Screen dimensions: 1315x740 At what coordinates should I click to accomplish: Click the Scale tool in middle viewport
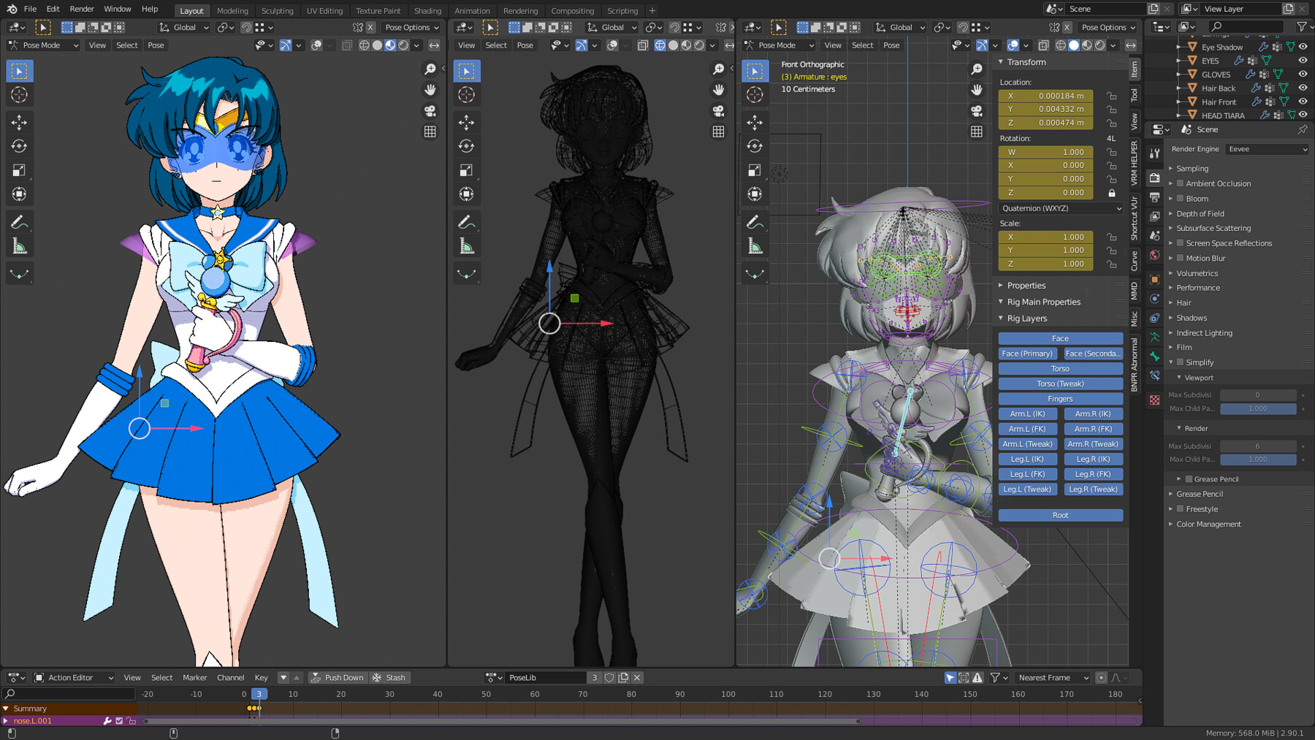pos(467,170)
